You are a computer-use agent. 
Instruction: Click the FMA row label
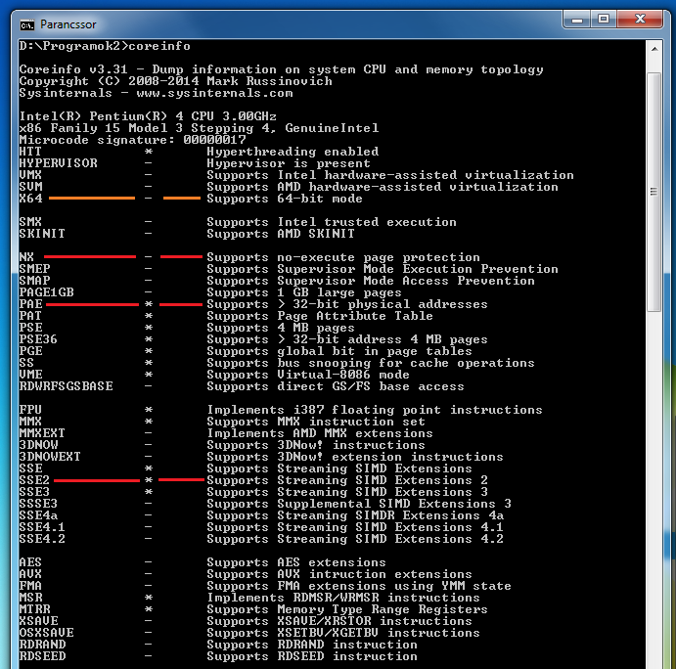click(x=30, y=585)
